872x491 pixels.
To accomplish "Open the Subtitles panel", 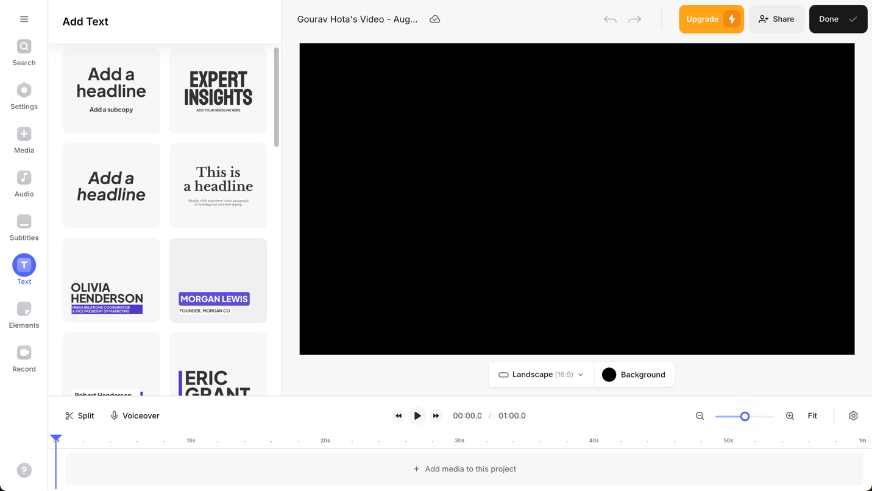I will [x=24, y=228].
